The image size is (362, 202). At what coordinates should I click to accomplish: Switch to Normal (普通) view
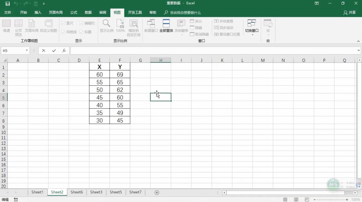(x=6, y=26)
